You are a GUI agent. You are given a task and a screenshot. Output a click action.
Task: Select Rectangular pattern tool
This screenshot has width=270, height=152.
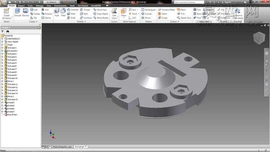click(148, 10)
